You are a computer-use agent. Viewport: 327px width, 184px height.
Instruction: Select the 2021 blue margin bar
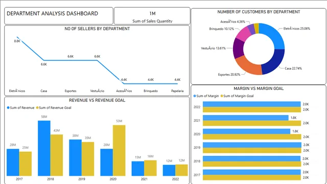tap(246, 118)
